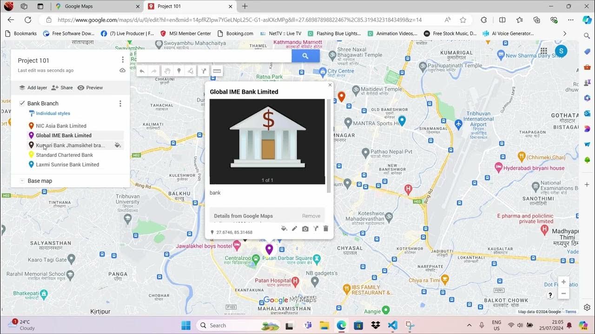Click into the map search box
Screen dimensions: 595x334
[x=214, y=56]
